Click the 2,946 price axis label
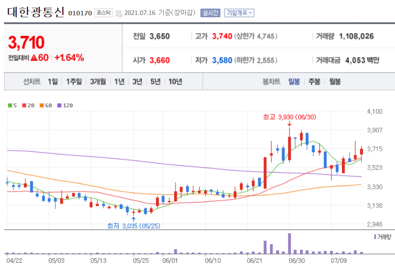 375,224
